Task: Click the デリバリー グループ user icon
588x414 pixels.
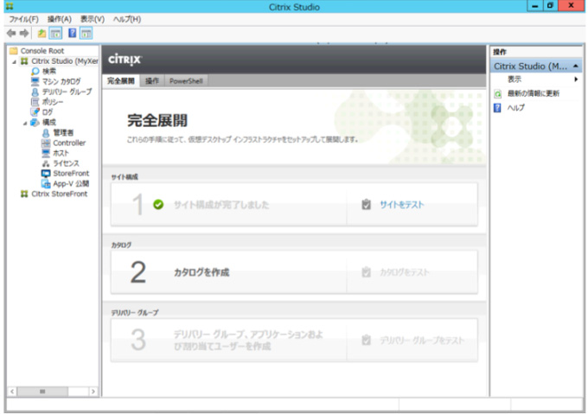Action: pos(35,92)
